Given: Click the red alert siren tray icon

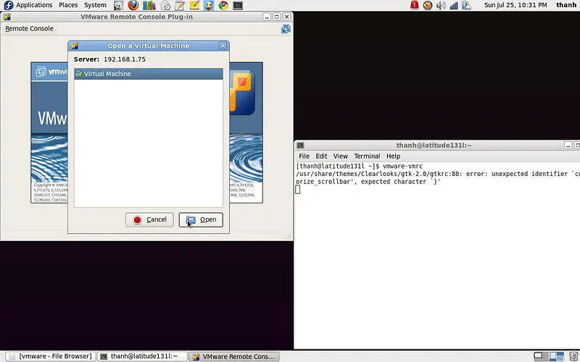Looking at the screenshot, I should (x=414, y=5).
